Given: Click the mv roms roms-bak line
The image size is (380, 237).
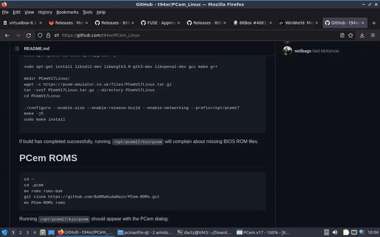Looking at the screenshot, I should click(x=43, y=191).
